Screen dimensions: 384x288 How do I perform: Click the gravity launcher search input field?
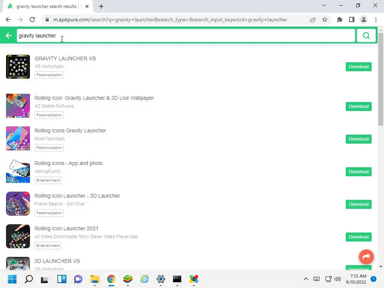[x=186, y=36]
